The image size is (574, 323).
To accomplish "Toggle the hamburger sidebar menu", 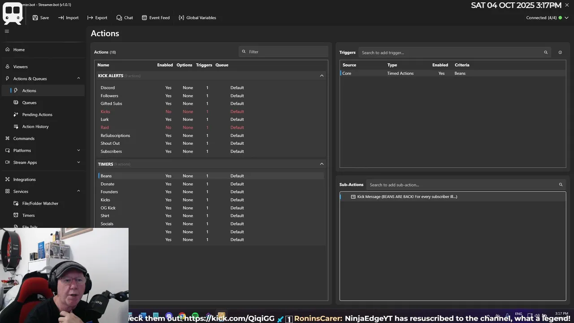I will (x=7, y=31).
